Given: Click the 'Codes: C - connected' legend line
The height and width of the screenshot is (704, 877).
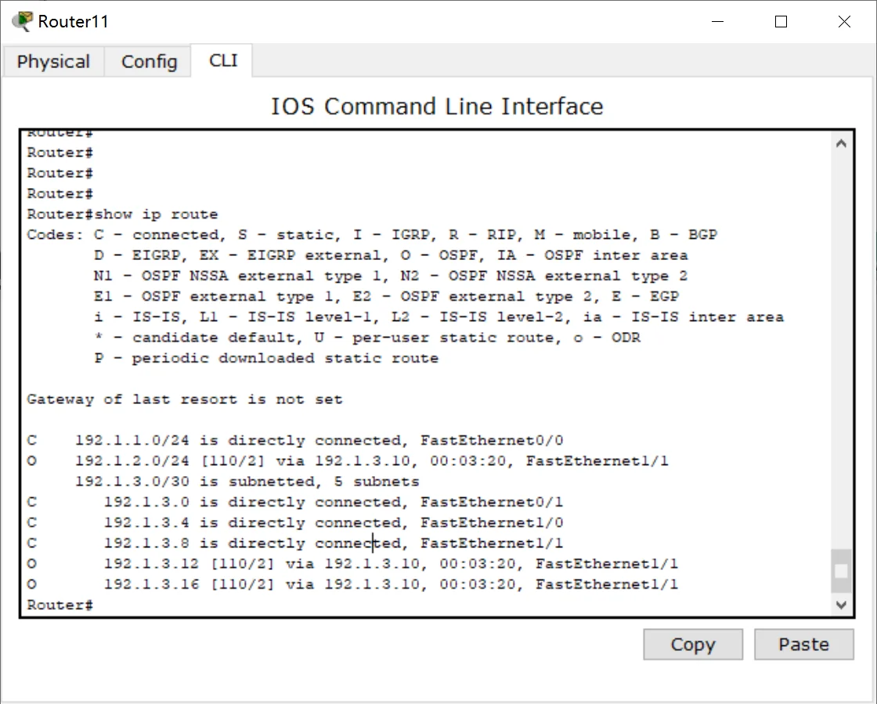Looking at the screenshot, I should pyautogui.click(x=372, y=235).
